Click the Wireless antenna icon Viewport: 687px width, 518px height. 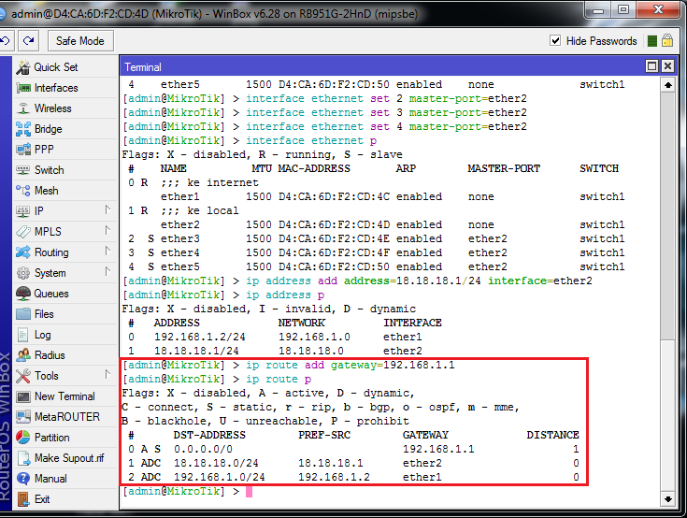23,108
